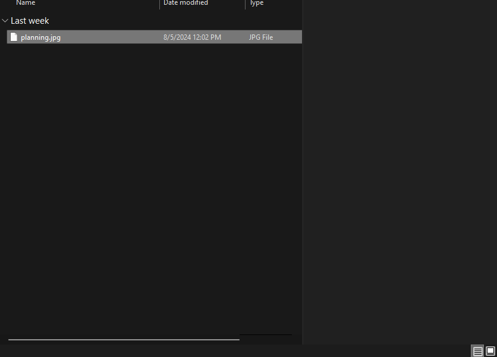The height and width of the screenshot is (357, 497).
Task: Switch to details view layout
Action: click(x=477, y=351)
